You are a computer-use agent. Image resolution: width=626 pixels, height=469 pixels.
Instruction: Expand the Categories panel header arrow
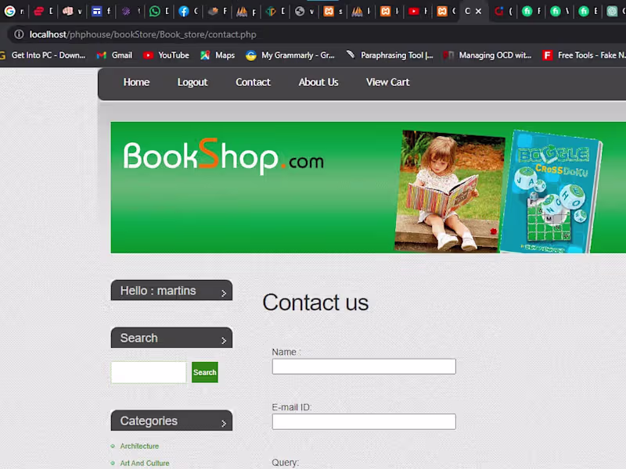(224, 423)
